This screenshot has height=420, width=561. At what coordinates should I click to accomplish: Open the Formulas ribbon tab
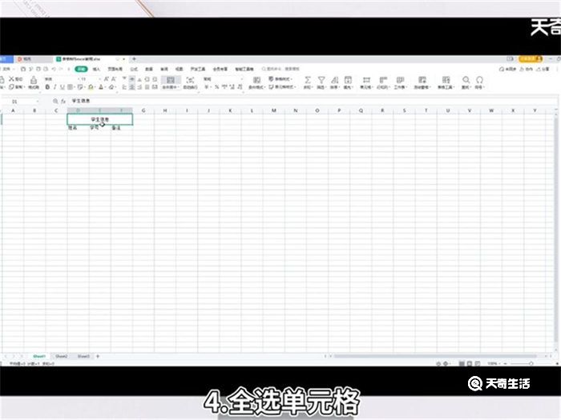(134, 69)
